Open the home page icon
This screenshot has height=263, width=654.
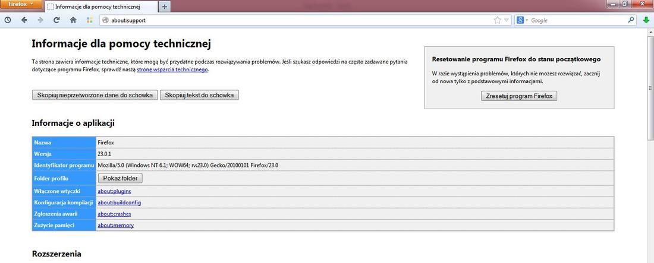point(73,20)
